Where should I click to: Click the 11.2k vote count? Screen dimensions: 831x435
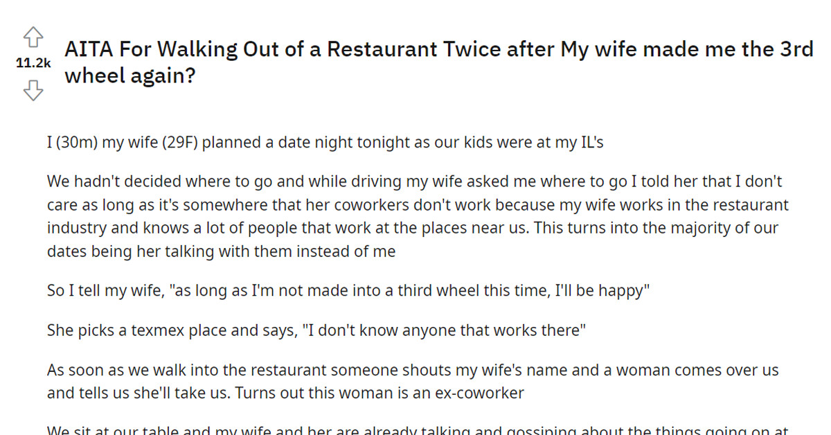pyautogui.click(x=33, y=63)
